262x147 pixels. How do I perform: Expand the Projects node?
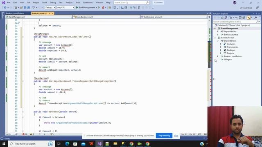pyautogui.click(x=221, y=53)
